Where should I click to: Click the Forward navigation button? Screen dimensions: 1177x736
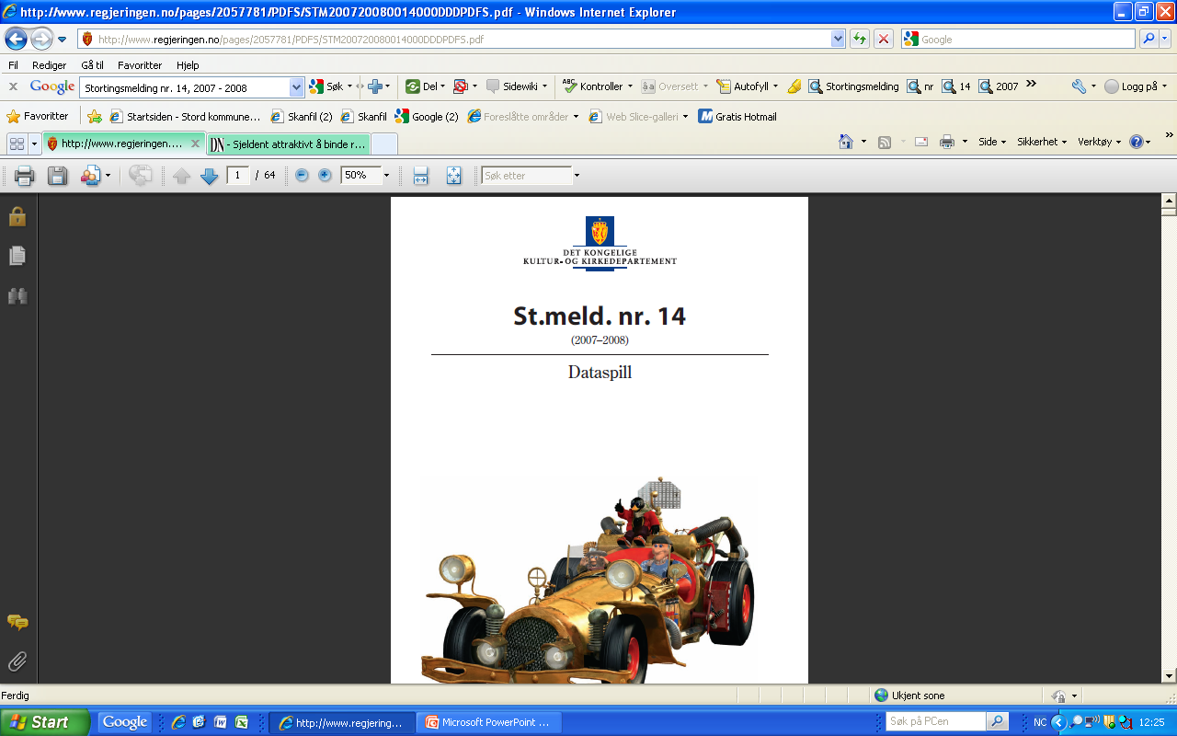[41, 39]
